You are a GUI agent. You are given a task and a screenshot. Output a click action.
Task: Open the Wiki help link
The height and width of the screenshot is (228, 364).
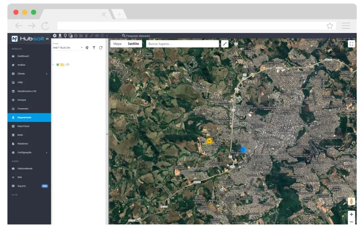pos(29,177)
